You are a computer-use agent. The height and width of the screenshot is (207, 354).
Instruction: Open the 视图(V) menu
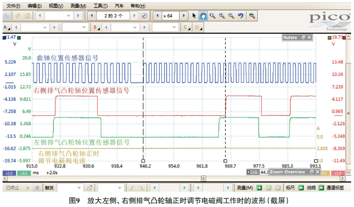click(56, 6)
